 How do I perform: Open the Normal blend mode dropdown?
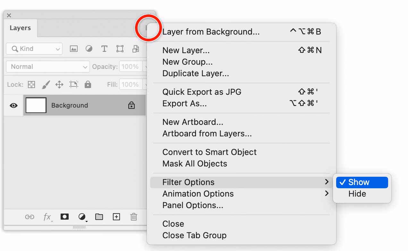tap(47, 67)
